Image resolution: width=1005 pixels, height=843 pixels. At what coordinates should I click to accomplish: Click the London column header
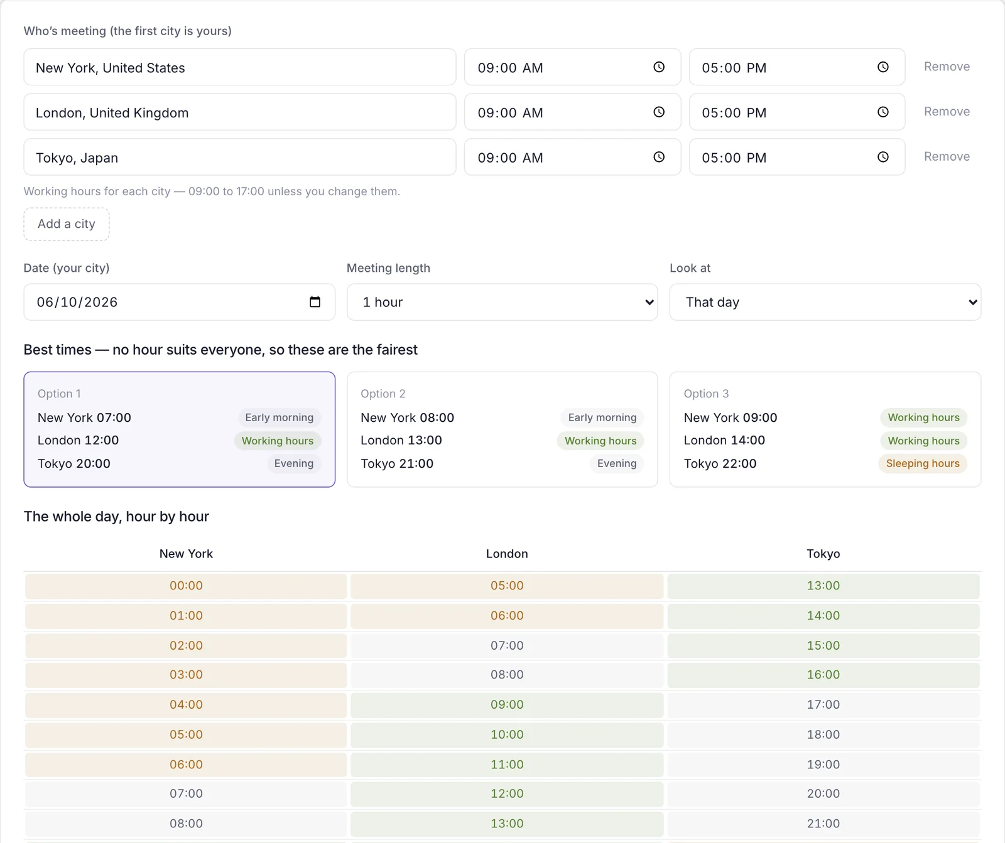click(x=507, y=554)
